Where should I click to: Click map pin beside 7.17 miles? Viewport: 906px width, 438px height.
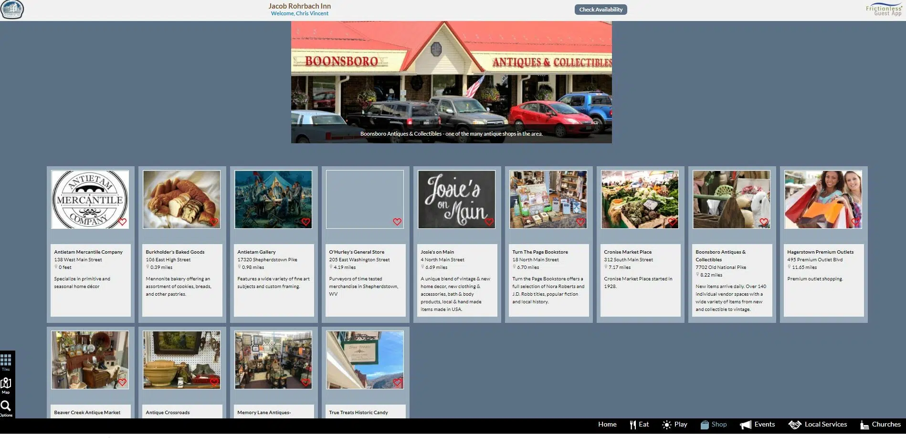click(606, 267)
